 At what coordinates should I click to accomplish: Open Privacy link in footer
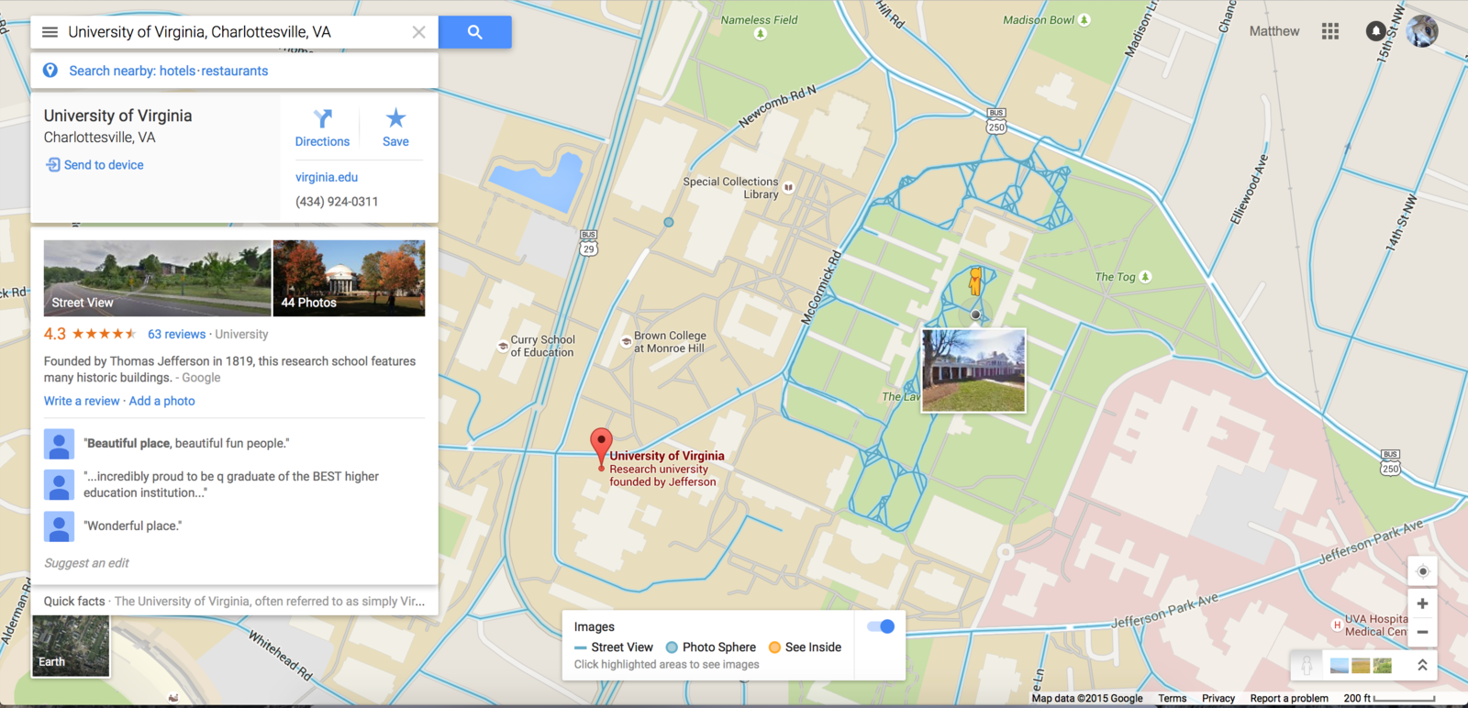point(1218,699)
